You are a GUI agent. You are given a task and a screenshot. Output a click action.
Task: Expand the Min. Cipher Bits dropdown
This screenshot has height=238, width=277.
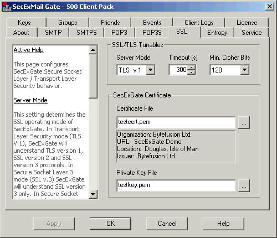(244, 70)
